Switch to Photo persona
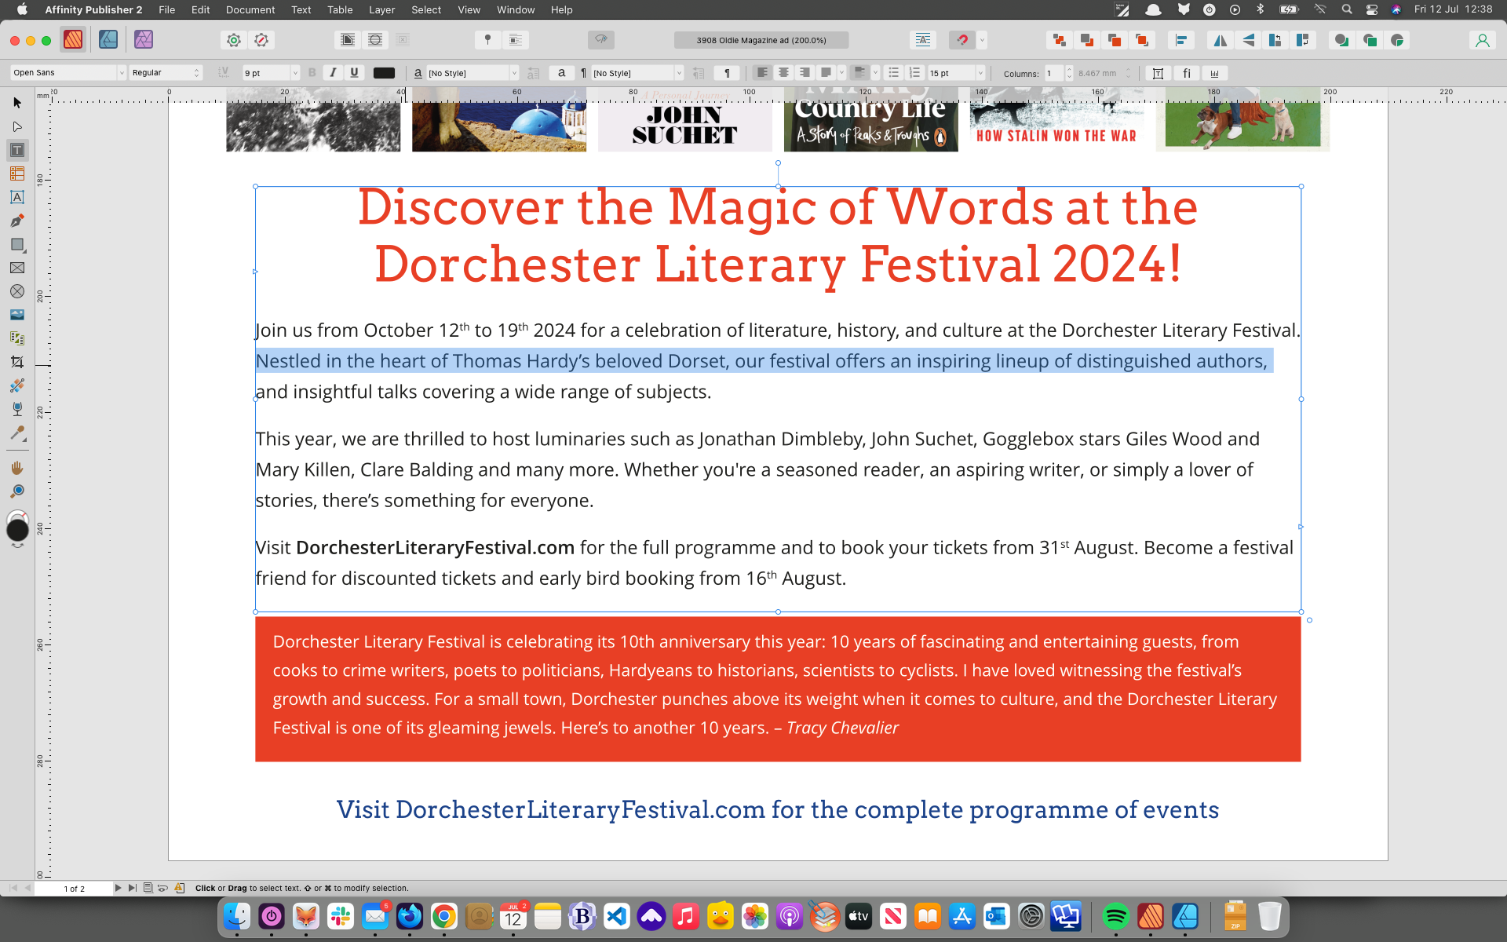1507x942 pixels. pyautogui.click(x=143, y=39)
